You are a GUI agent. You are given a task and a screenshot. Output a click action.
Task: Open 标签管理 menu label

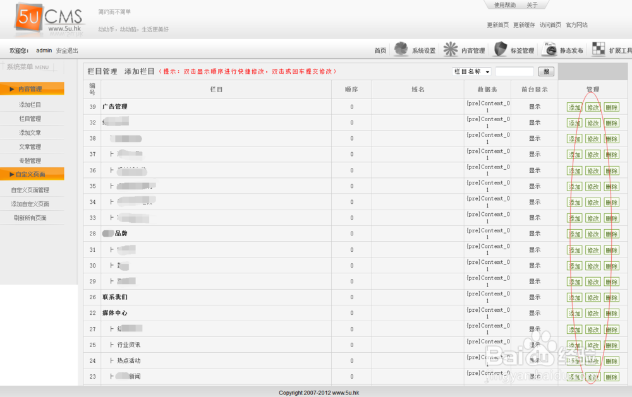click(x=523, y=50)
